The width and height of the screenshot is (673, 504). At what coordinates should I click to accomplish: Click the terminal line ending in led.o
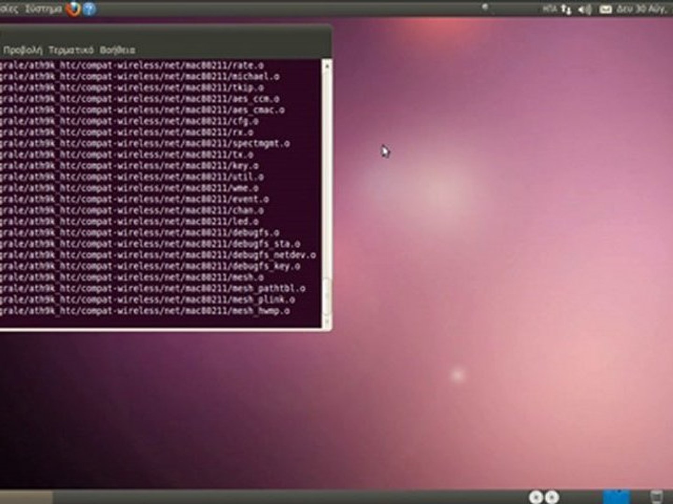tap(129, 222)
